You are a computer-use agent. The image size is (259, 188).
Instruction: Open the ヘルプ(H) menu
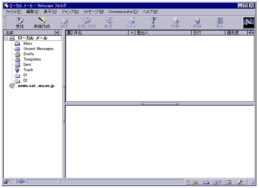point(150,12)
